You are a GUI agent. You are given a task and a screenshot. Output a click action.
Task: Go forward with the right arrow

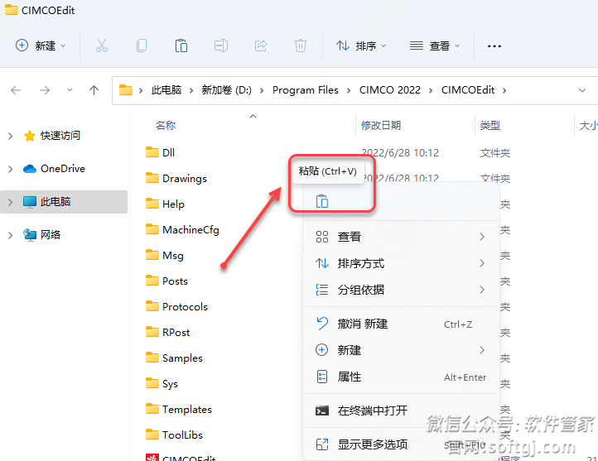point(45,90)
